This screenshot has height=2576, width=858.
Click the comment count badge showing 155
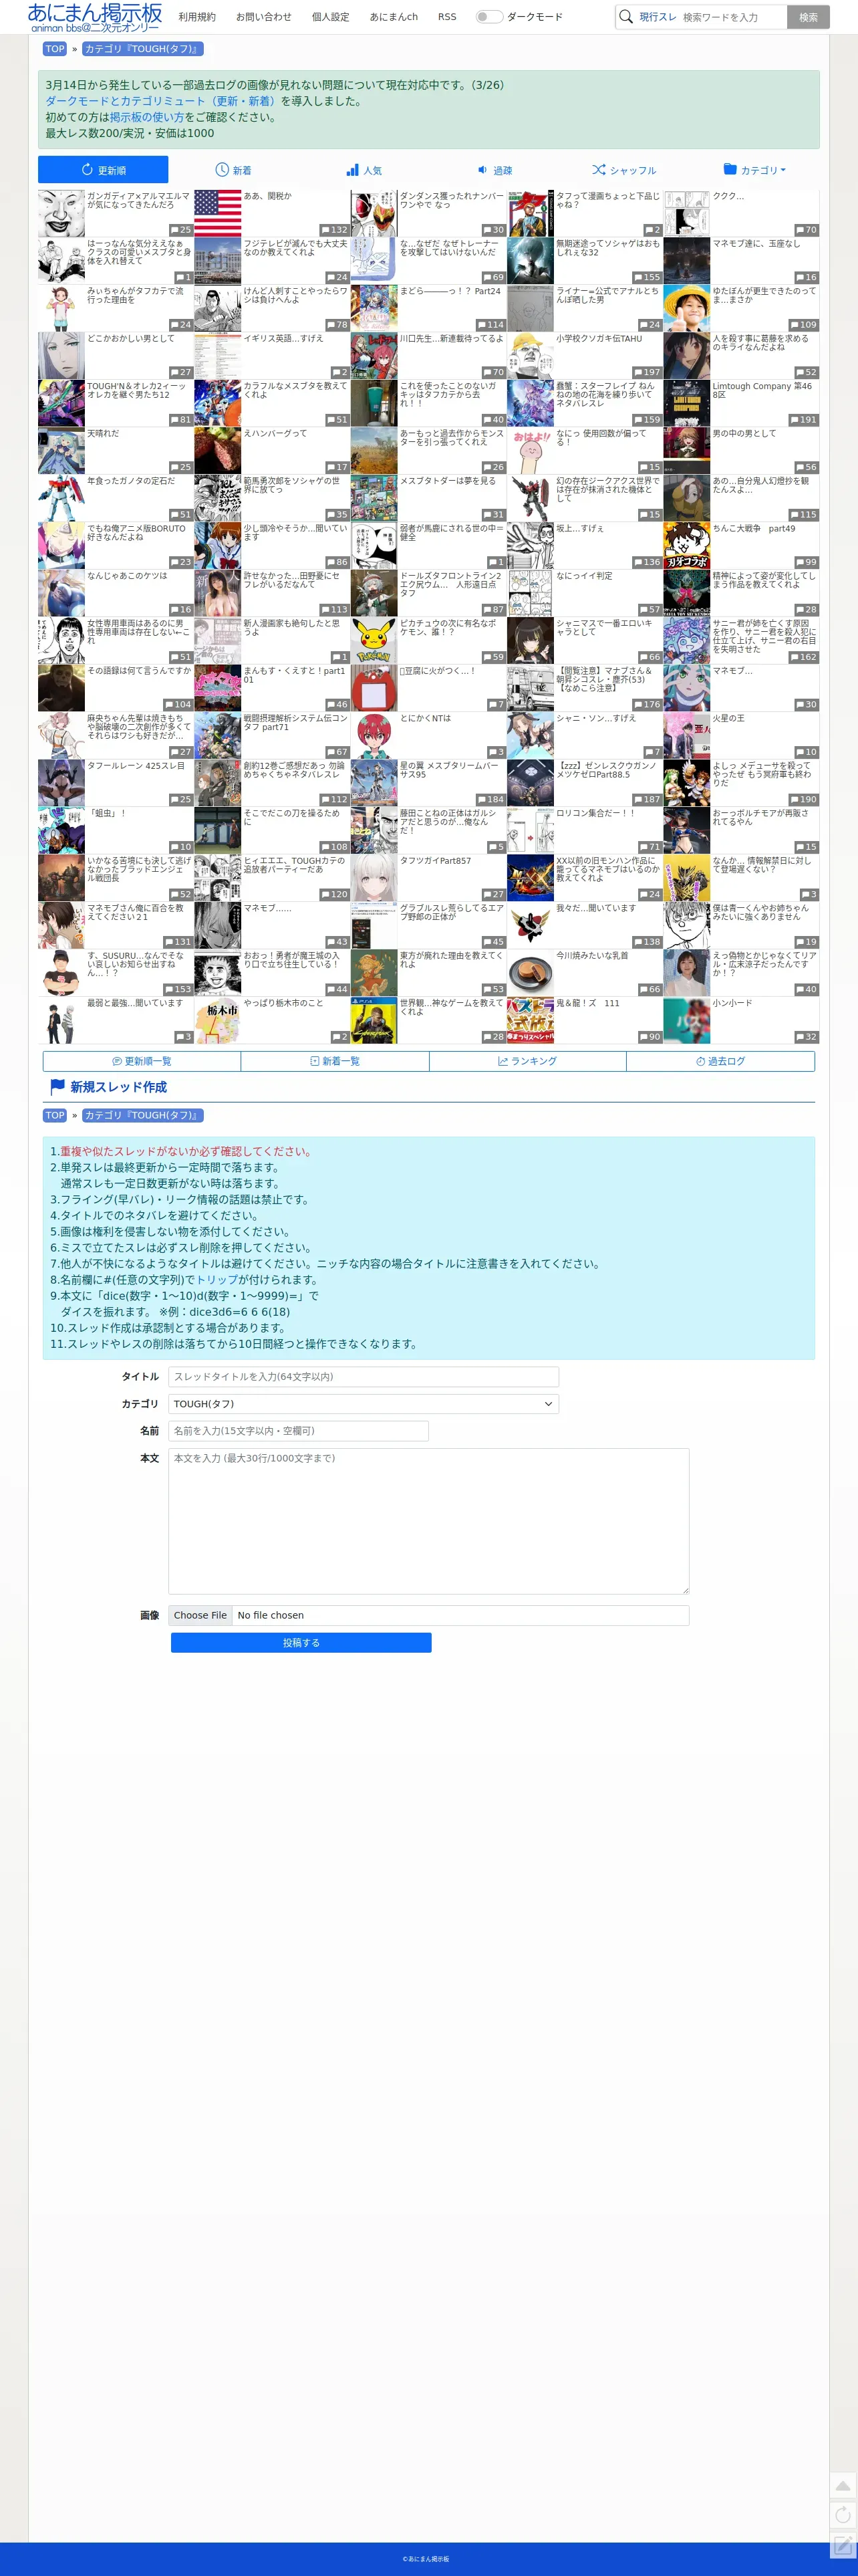(x=647, y=277)
